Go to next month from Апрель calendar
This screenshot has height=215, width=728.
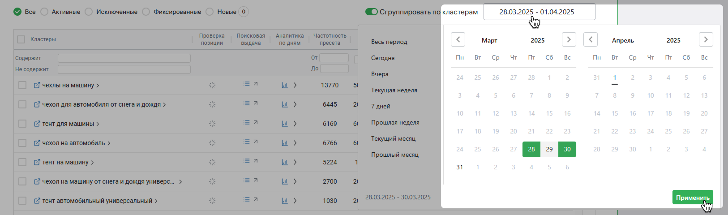click(706, 39)
